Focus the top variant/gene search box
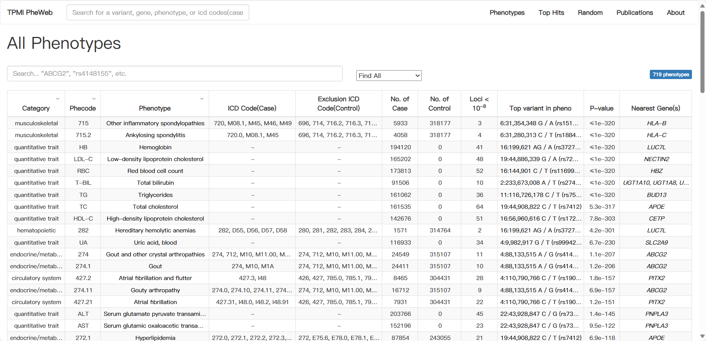 click(158, 13)
